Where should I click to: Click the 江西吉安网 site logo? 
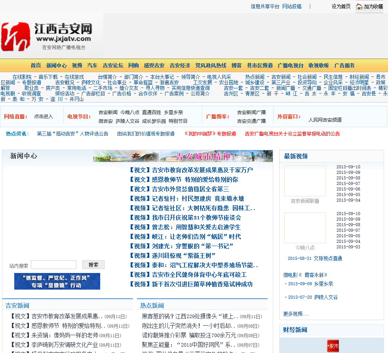[x=47, y=36]
